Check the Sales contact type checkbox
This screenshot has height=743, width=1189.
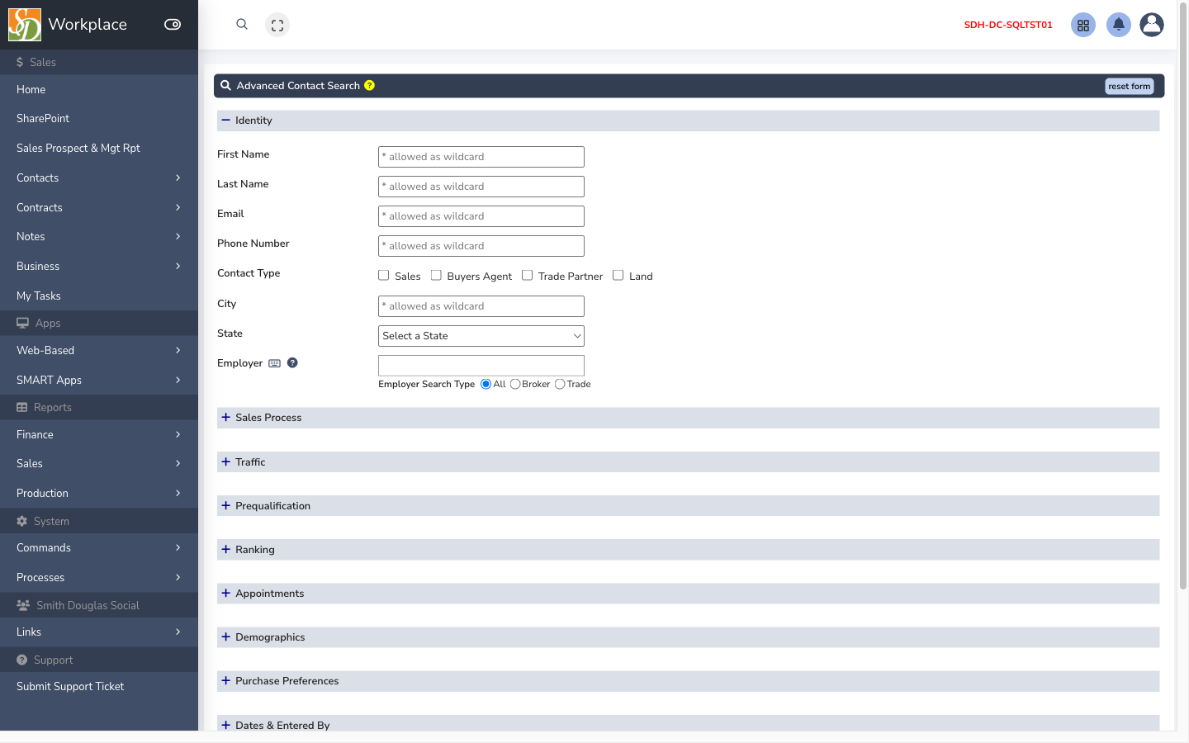[x=384, y=276]
